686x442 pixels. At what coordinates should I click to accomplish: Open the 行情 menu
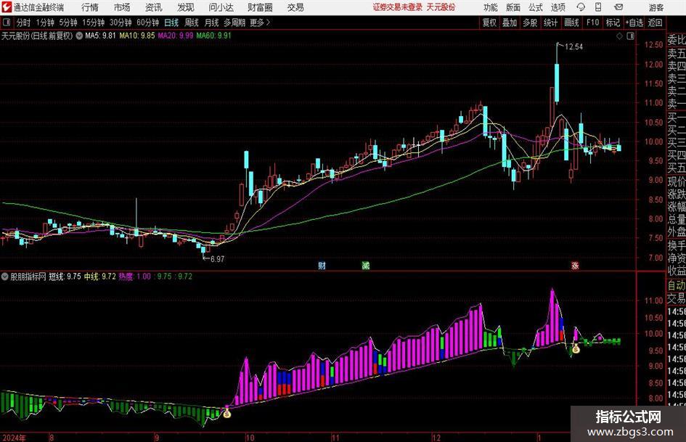click(x=90, y=7)
